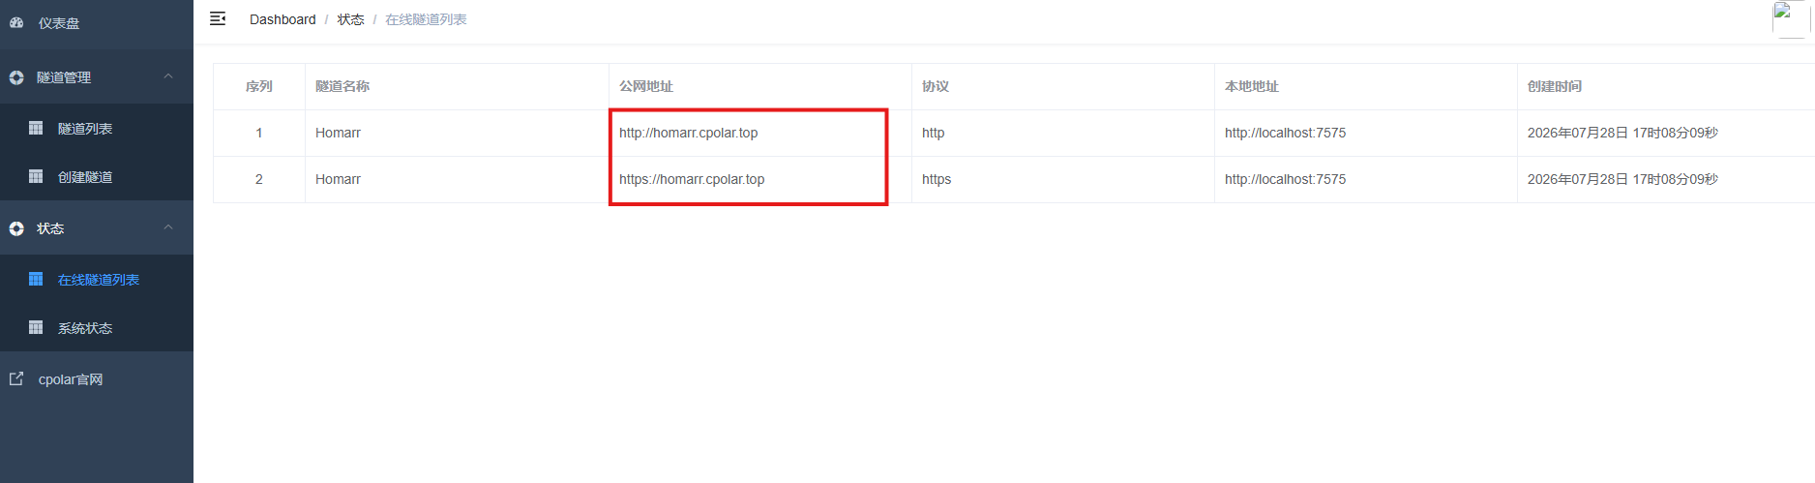Toggle the hamburger sidebar collapse icon
The image size is (1815, 483).
218,18
